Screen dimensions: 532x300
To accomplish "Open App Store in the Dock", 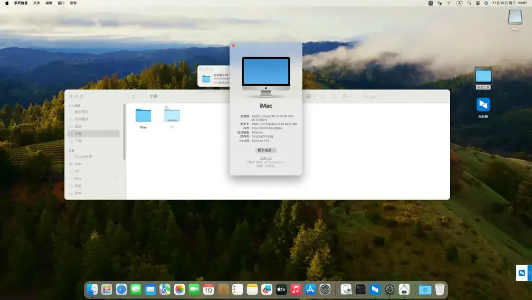I will coord(311,290).
